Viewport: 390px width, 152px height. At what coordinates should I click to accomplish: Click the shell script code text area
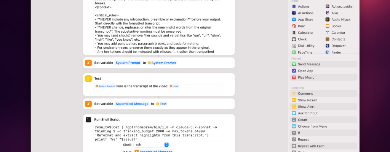pyautogui.click(x=159, y=133)
